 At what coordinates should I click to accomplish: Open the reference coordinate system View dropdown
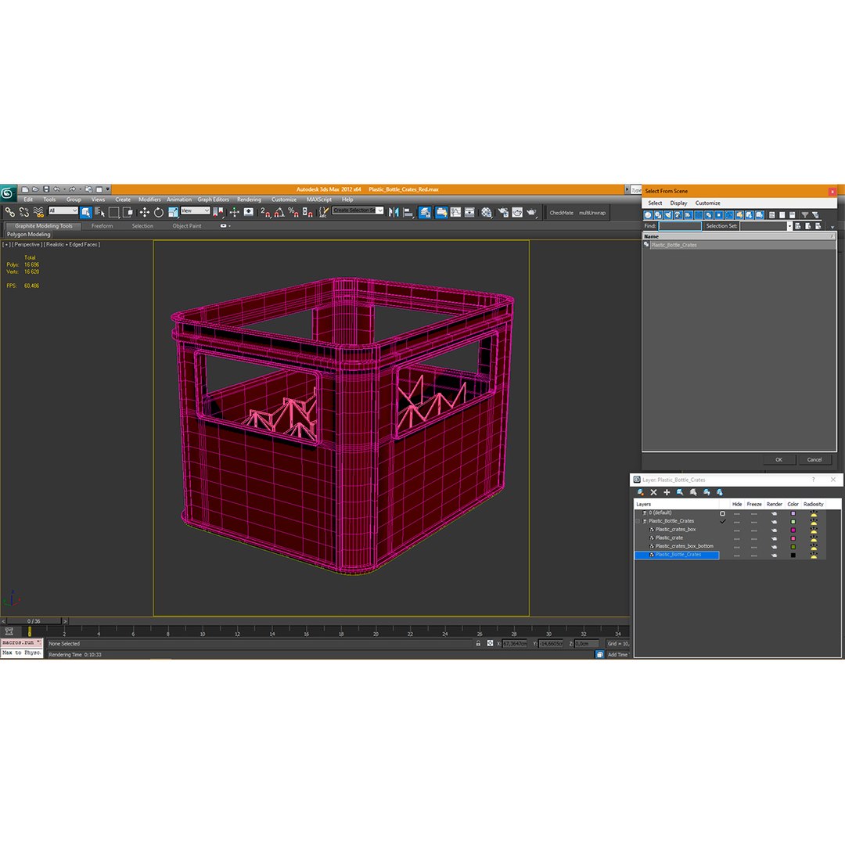click(x=195, y=210)
